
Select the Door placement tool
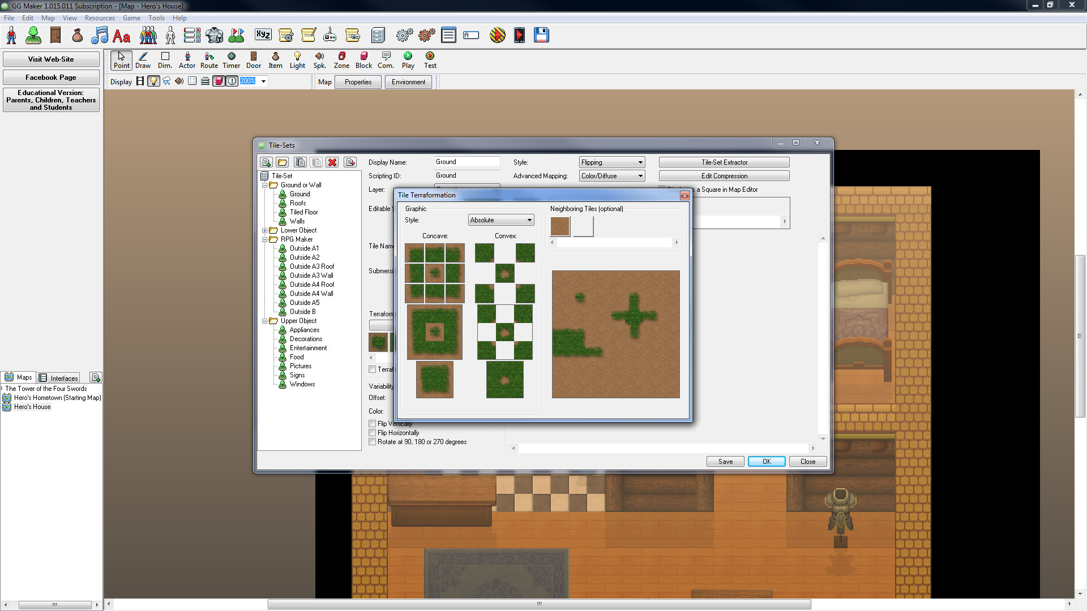254,59
